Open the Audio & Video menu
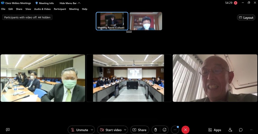 pos(42,9)
